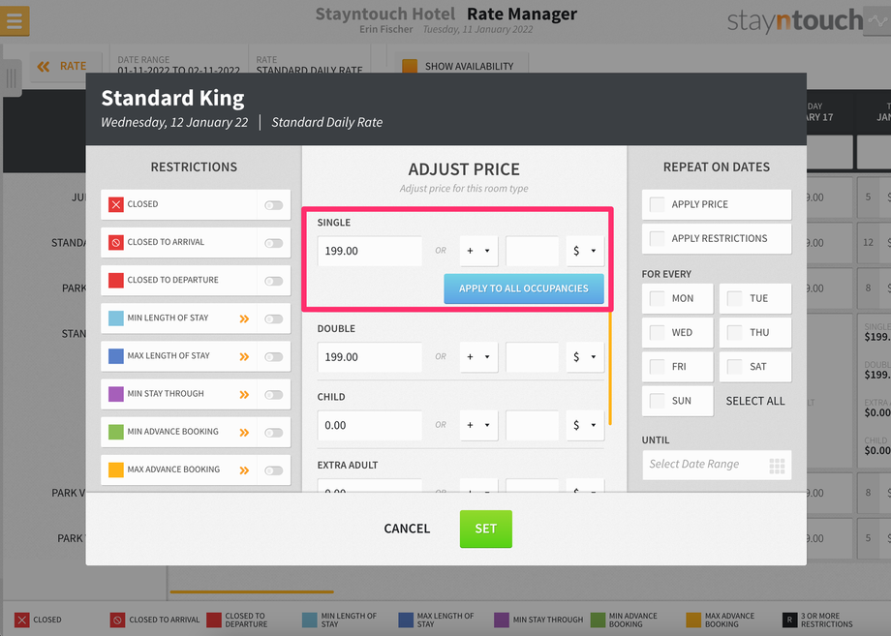Enable the Max Length of Stay switch

click(274, 356)
